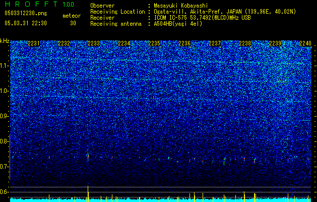The height and width of the screenshot is (202, 317).
Task: Click the 2240 time marker
Action: point(305,43)
